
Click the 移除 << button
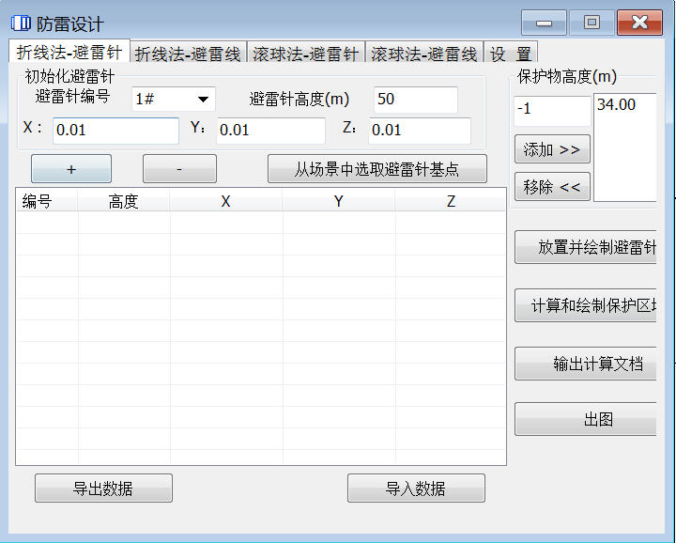552,187
